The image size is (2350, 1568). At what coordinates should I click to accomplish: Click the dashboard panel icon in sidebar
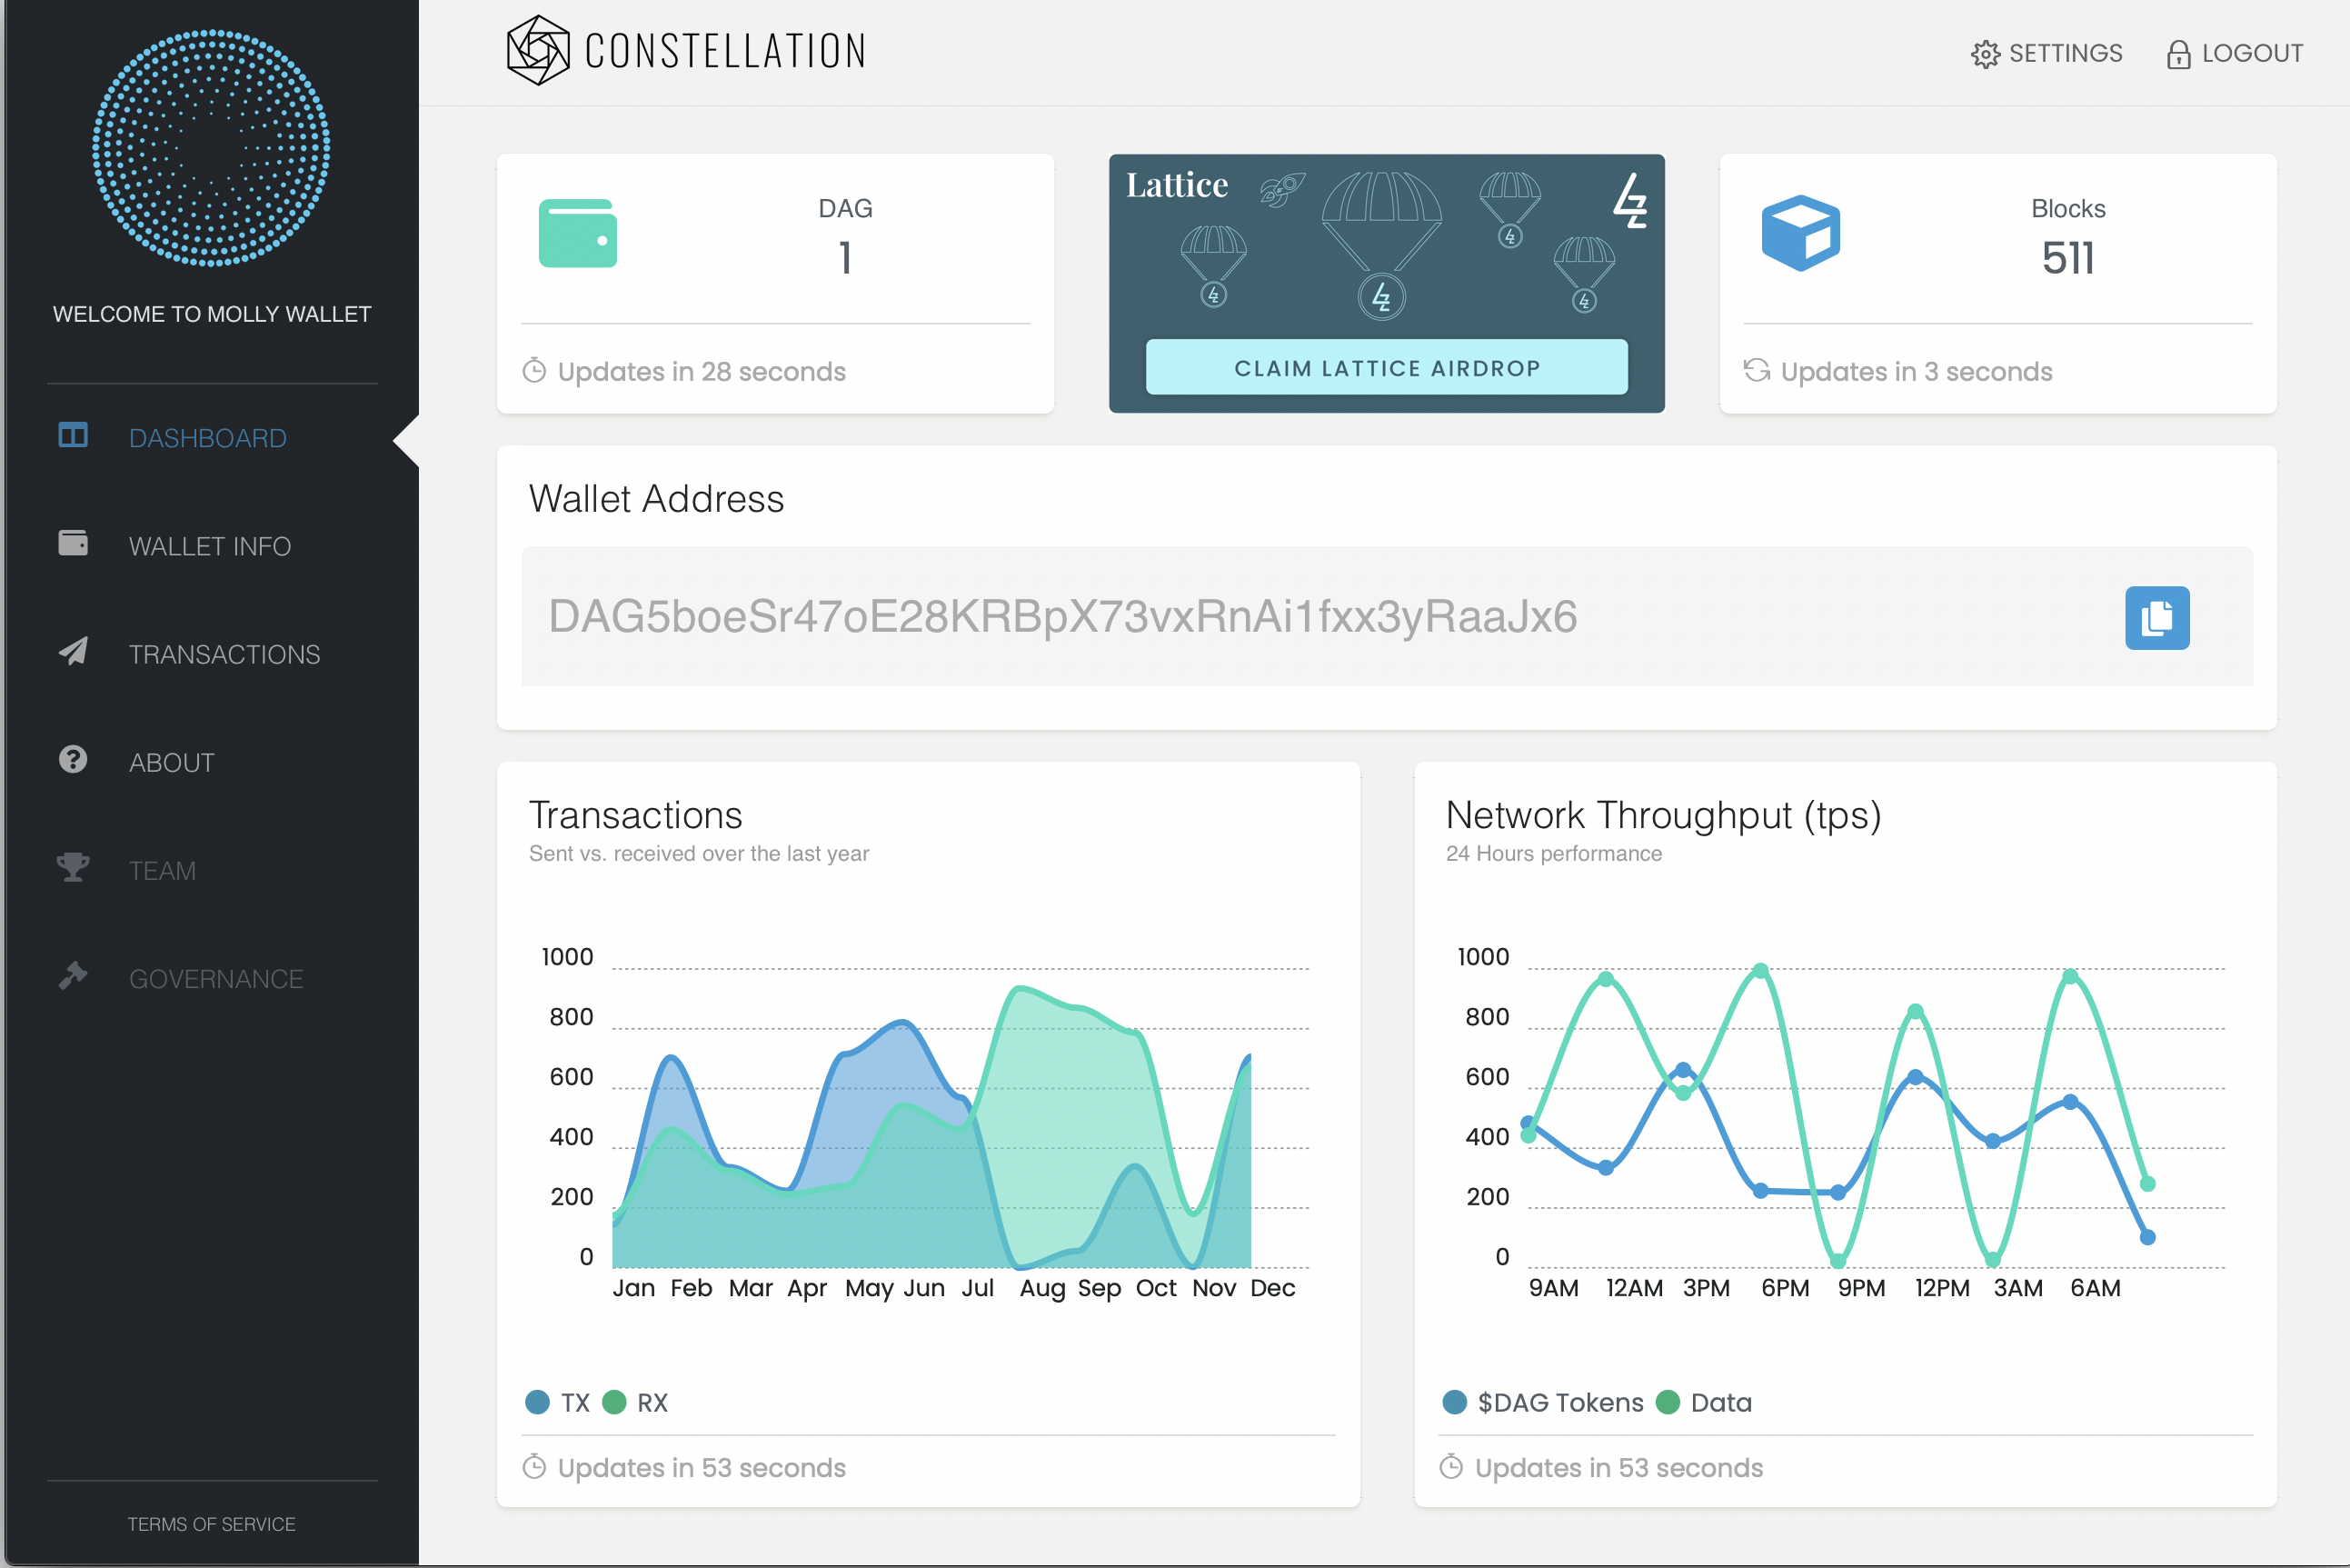(x=73, y=435)
